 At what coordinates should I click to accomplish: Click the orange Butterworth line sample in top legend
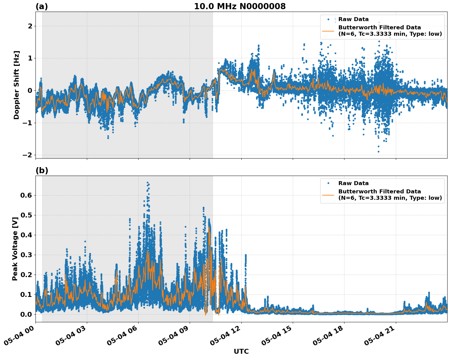tap(329, 32)
